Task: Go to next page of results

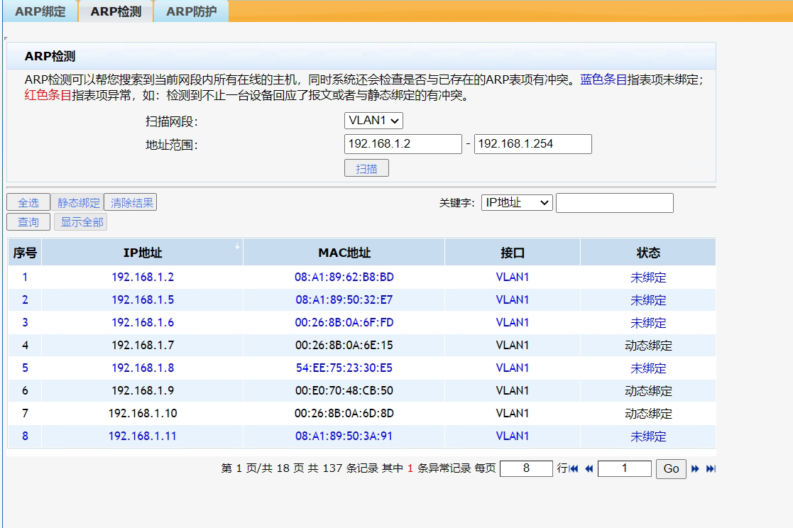Action: [696, 468]
